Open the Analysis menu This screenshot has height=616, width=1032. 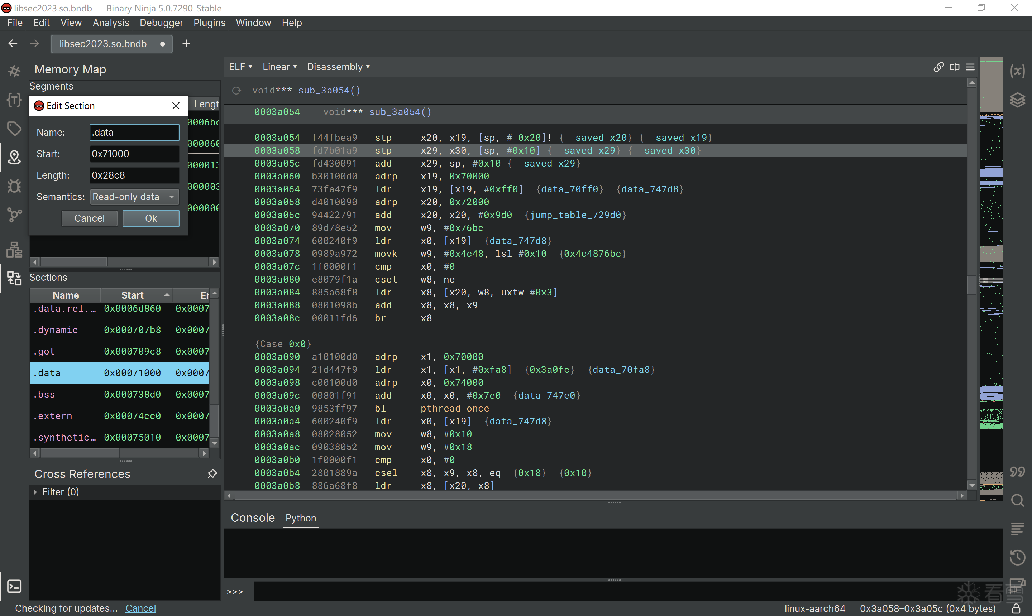(110, 23)
